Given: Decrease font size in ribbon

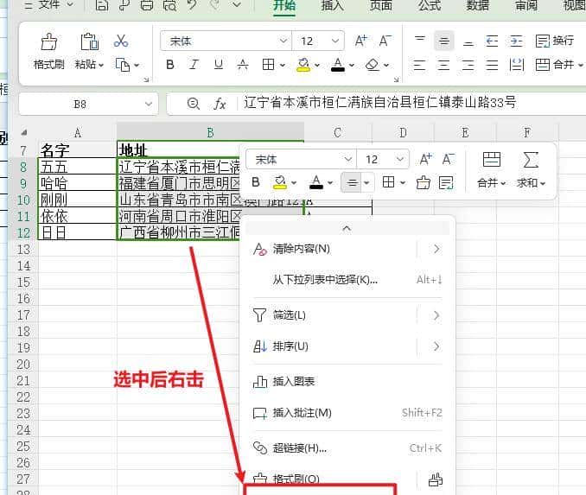Looking at the screenshot, I should coord(385,41).
